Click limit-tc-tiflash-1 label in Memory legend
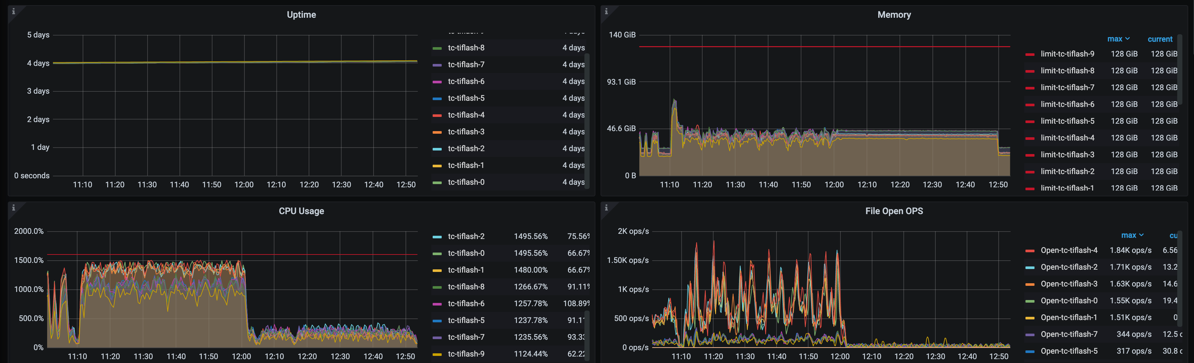 pyautogui.click(x=1067, y=188)
